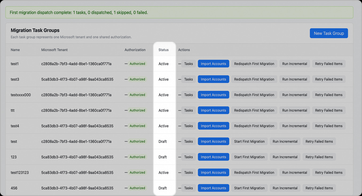Click the Migration Task Groups heading
This screenshot has height=196, width=362.
35,30
